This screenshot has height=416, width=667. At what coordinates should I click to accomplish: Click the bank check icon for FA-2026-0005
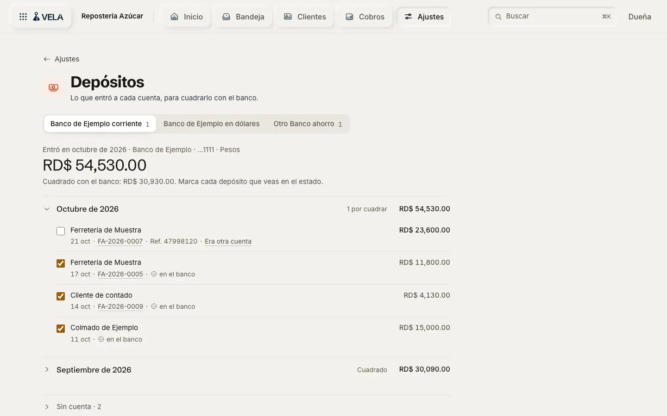pyautogui.click(x=154, y=274)
